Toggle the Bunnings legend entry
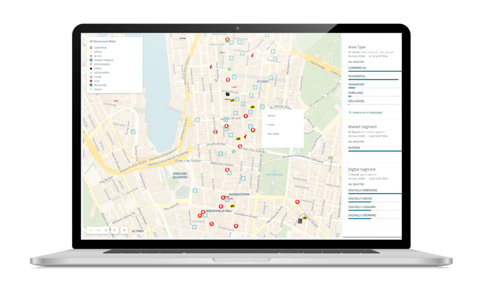Viewport: 481px width, 288px height. point(101,85)
